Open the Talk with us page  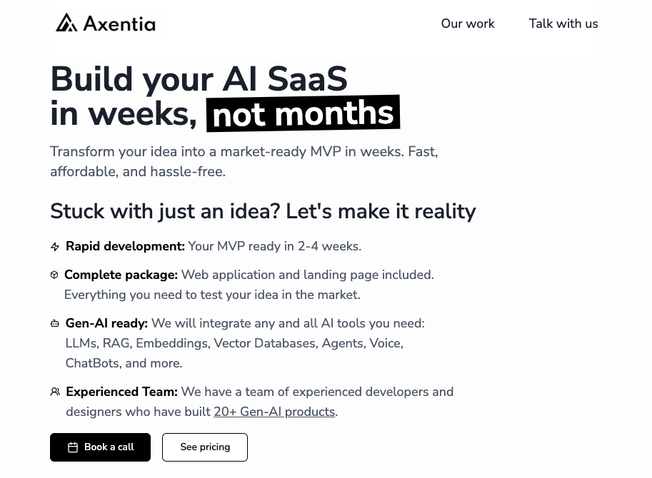[x=563, y=24]
